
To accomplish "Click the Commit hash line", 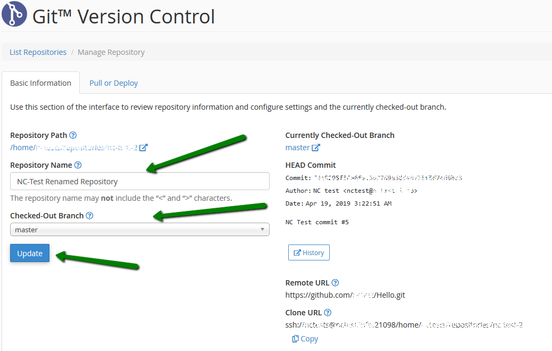I will pyautogui.click(x=373, y=178).
